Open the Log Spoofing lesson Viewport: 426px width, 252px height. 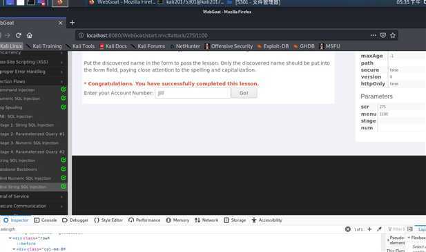click(x=11, y=107)
